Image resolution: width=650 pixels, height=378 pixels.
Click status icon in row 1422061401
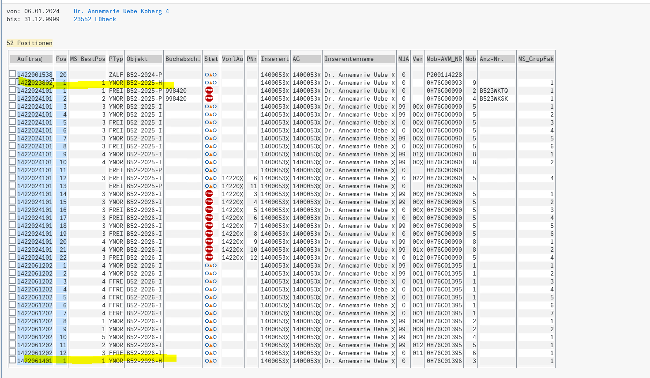point(211,361)
